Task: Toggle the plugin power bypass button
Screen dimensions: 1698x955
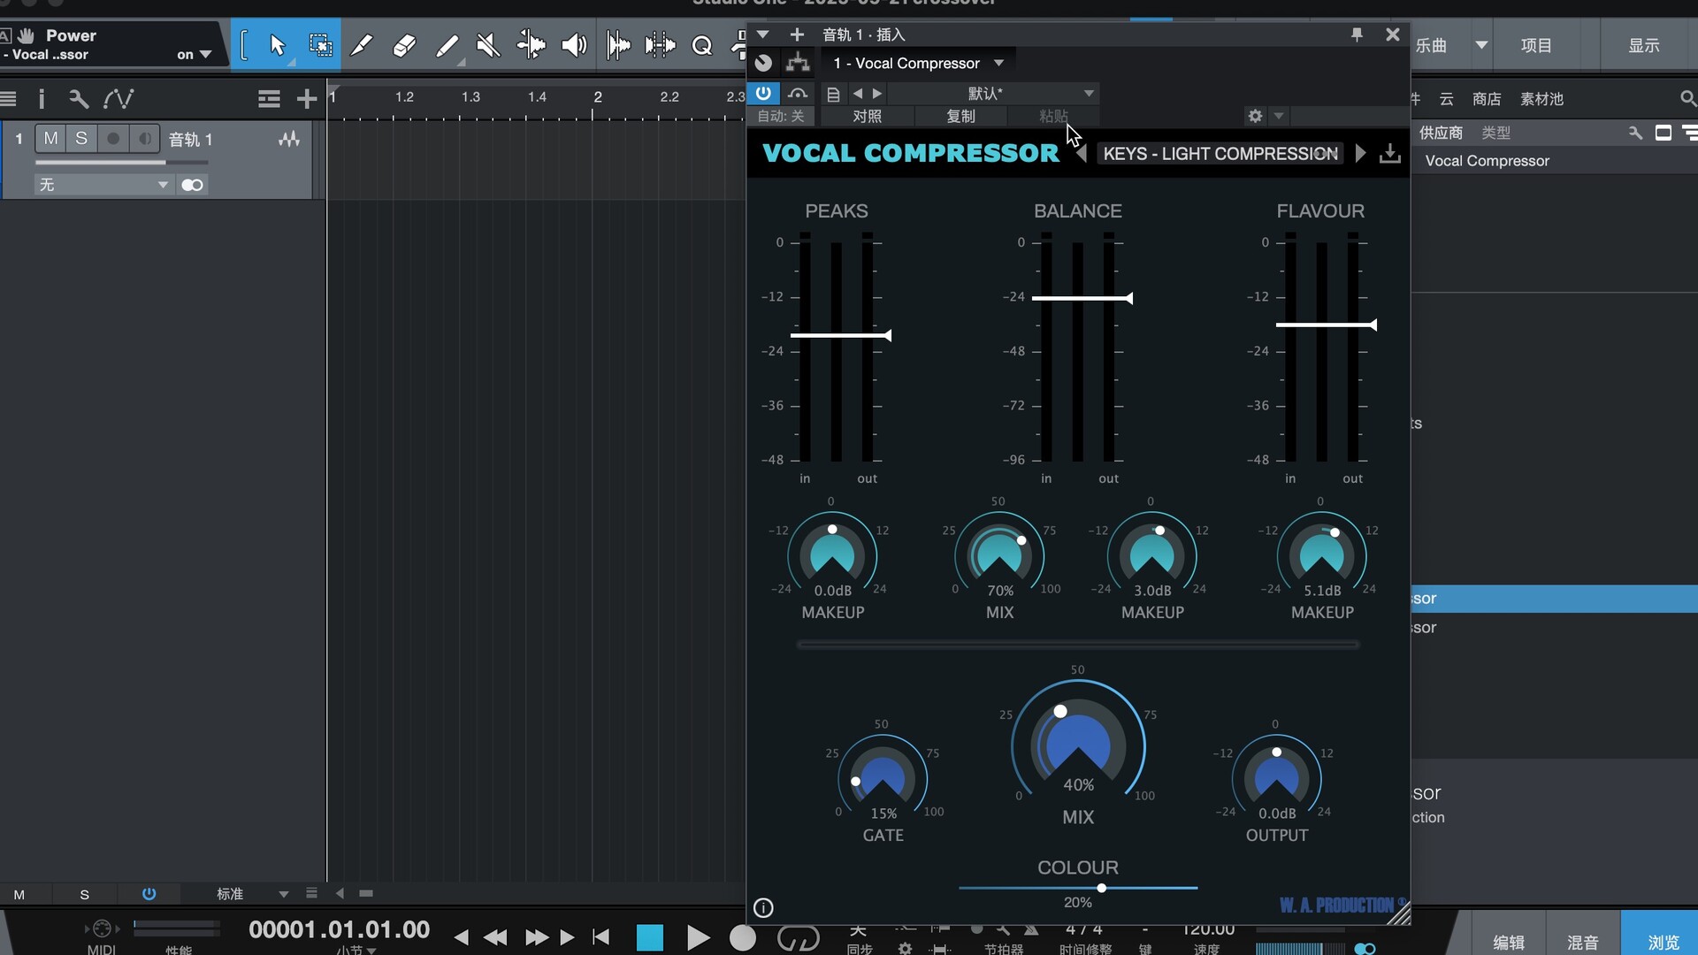Action: click(763, 93)
